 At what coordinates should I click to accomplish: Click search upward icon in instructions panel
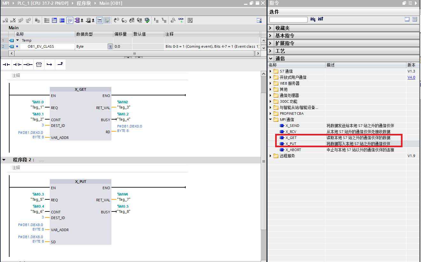(320, 19)
